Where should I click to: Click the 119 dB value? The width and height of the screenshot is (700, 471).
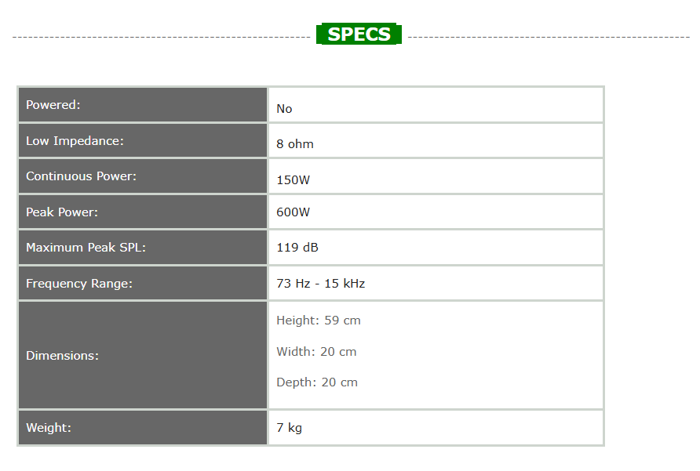297,248
